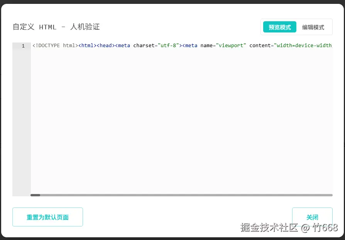
Task: Switch to 预览模式 tab
Action: (x=279, y=27)
